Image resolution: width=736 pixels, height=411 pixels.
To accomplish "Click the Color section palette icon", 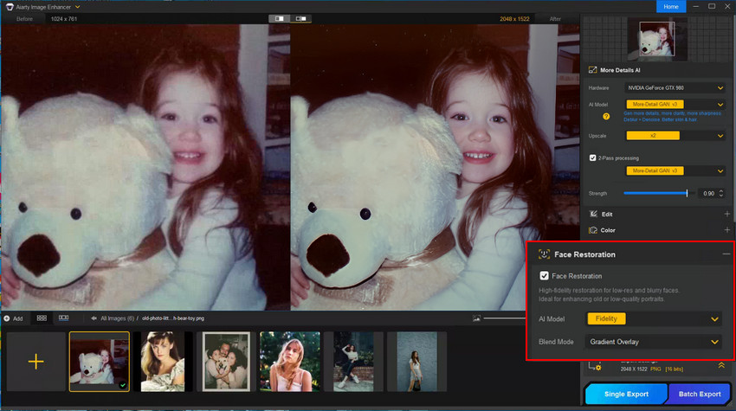I will (593, 230).
